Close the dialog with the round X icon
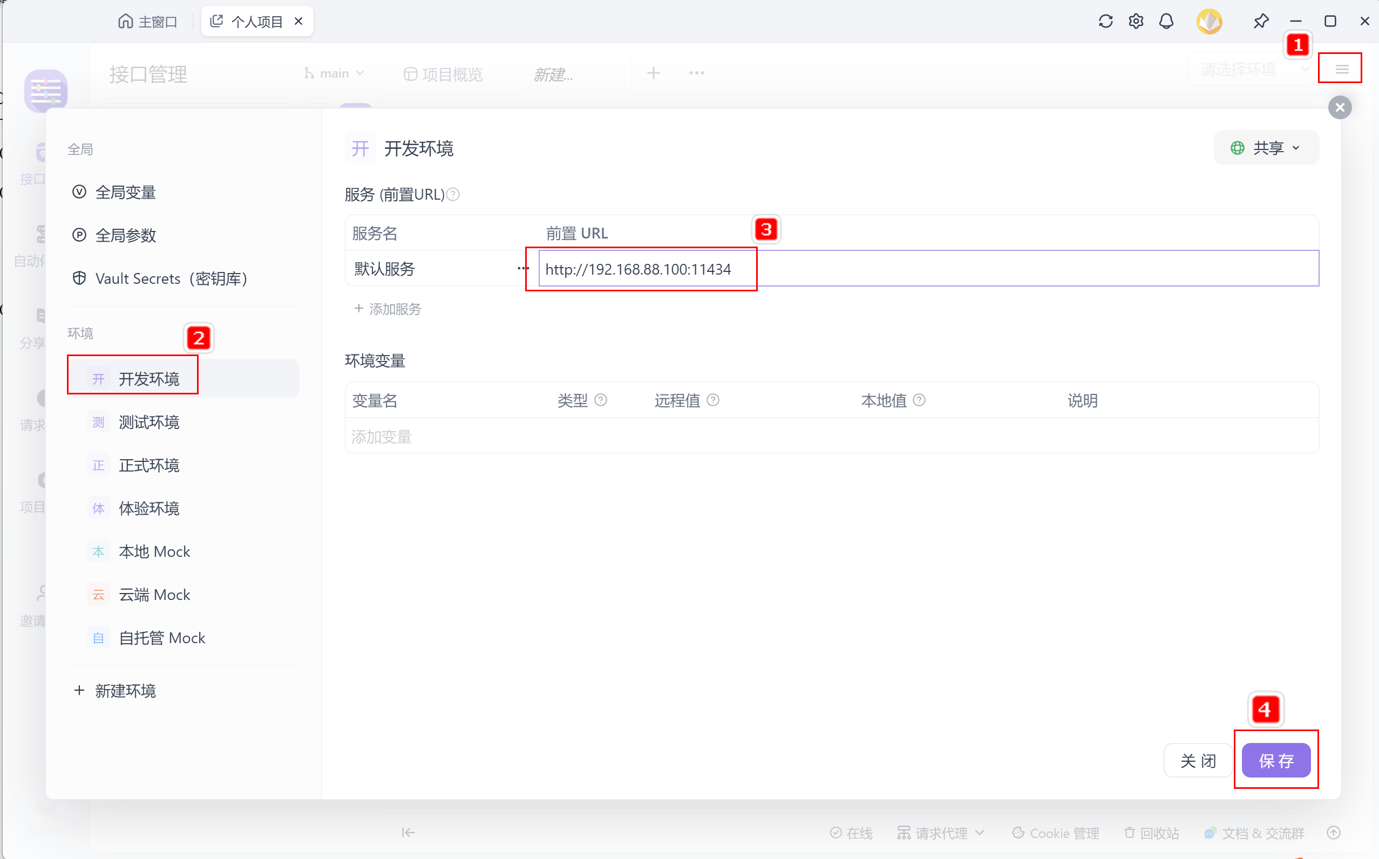 coord(1339,107)
